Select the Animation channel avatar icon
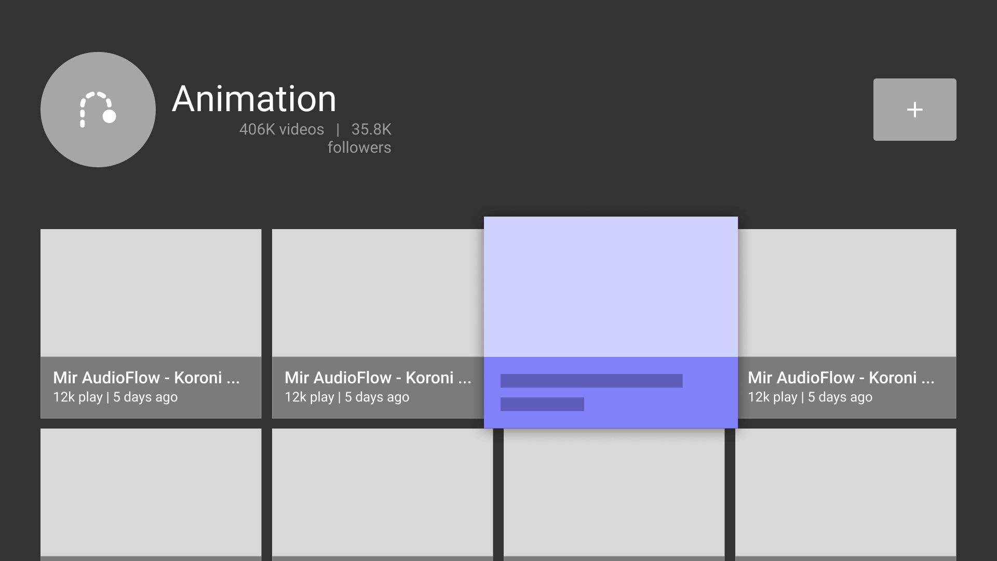 tap(98, 110)
